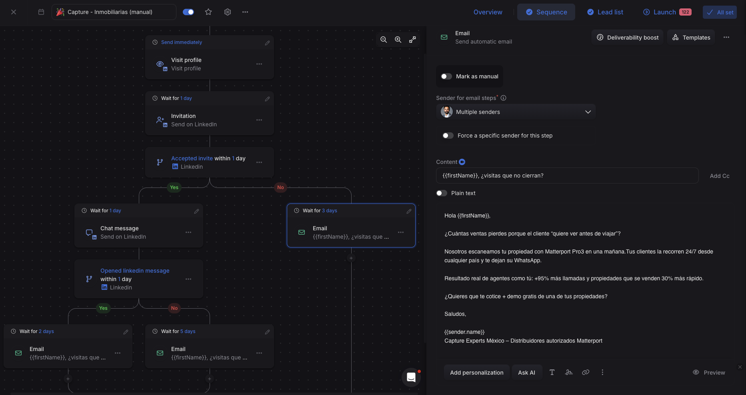Switch to the Overview tab

click(488, 12)
